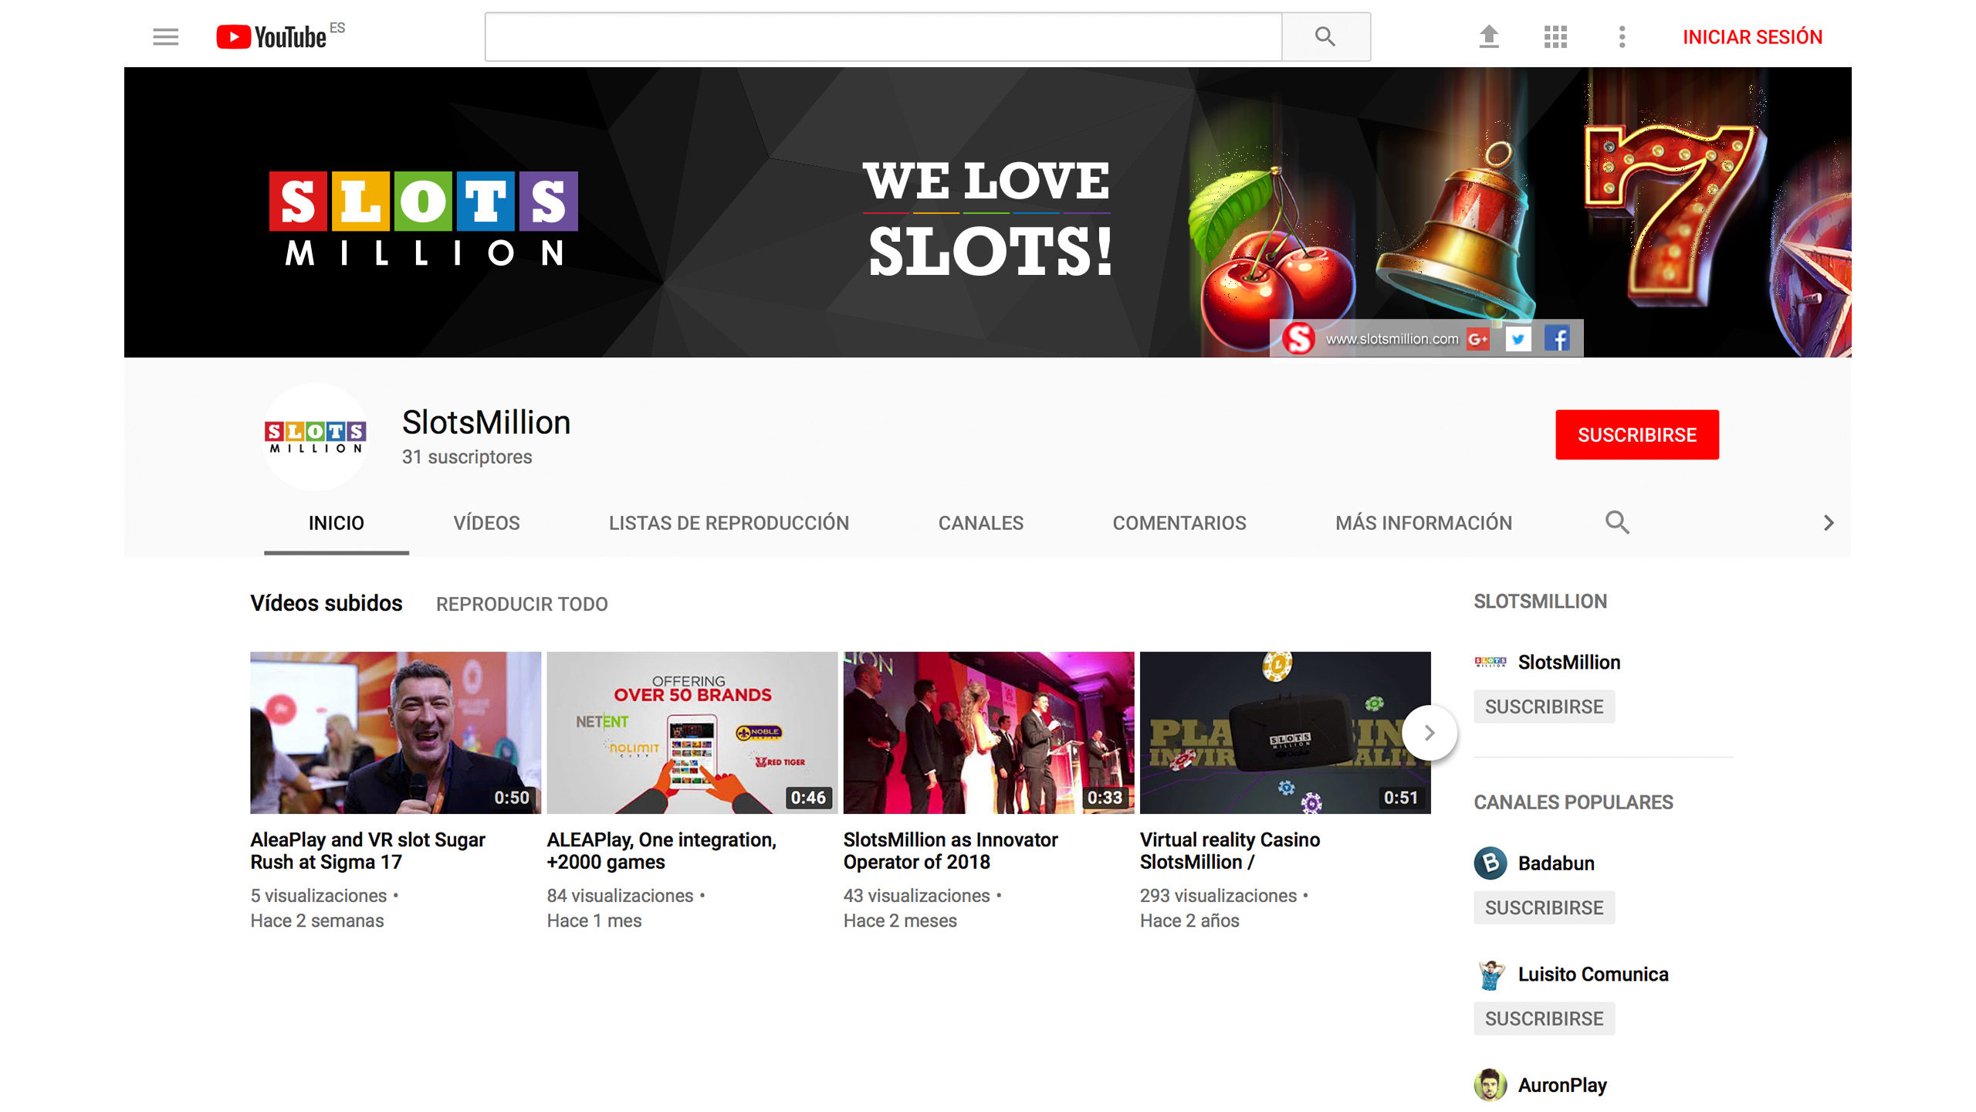Image resolution: width=1976 pixels, height=1112 pixels.
Task: Click the channel search magnifier icon
Action: point(1617,523)
